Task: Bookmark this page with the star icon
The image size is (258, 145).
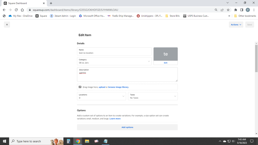Action: (x=228, y=10)
